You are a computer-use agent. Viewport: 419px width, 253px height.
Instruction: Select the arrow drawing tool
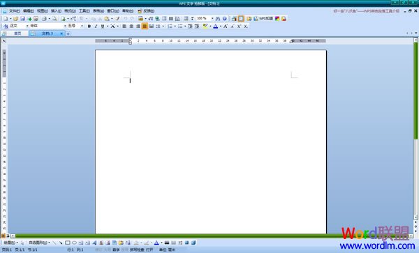tap(61, 243)
